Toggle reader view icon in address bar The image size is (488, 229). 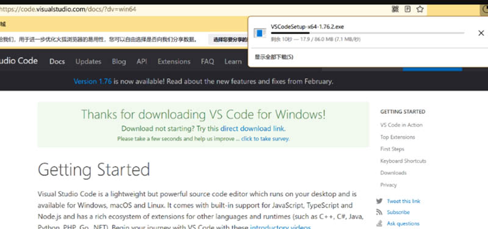pos(407,9)
